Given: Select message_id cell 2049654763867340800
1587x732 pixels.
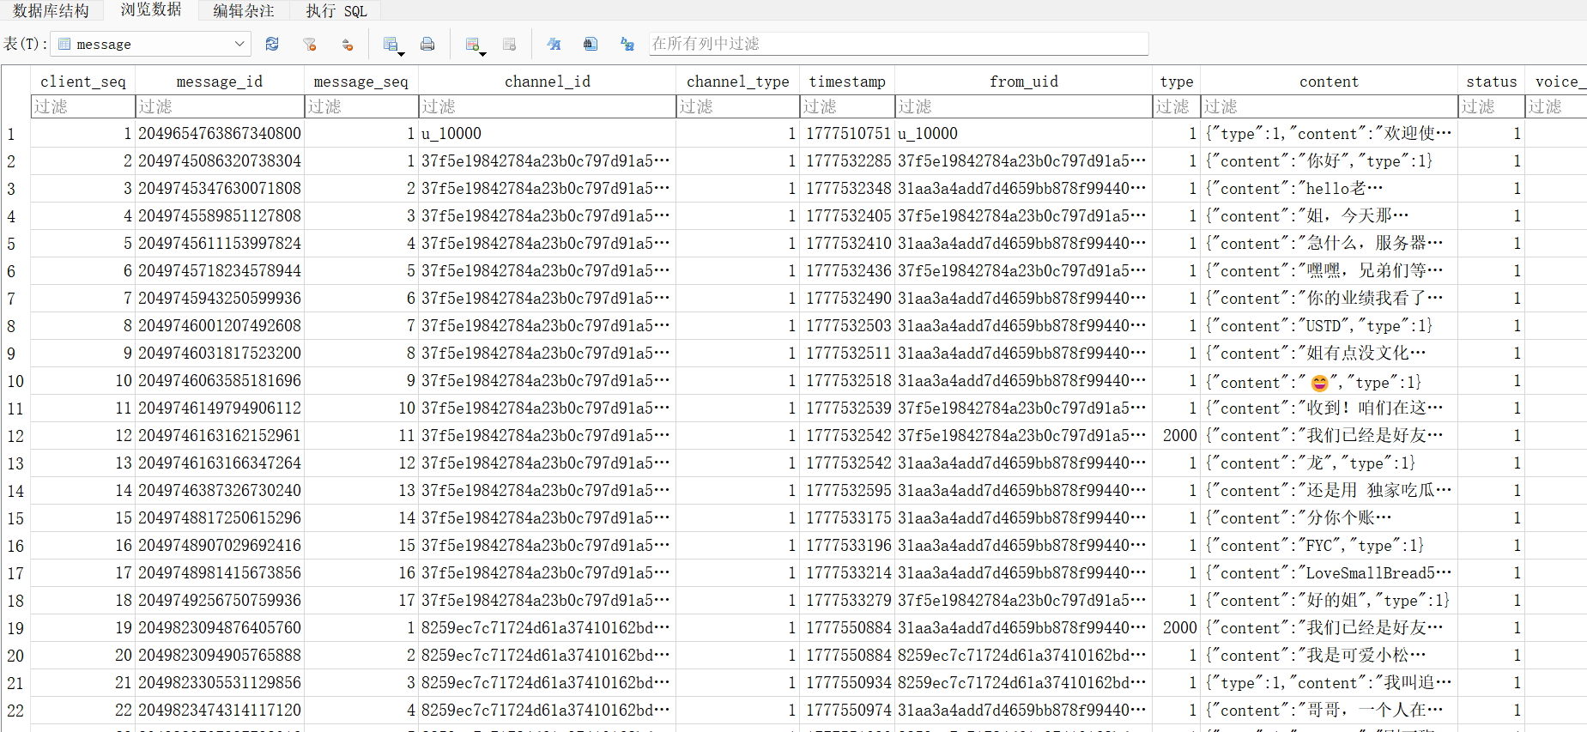Looking at the screenshot, I should [220, 134].
